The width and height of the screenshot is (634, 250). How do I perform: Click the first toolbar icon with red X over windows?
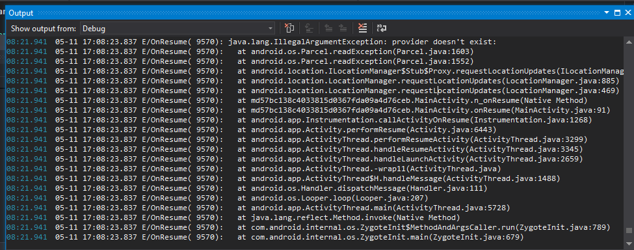(289, 28)
